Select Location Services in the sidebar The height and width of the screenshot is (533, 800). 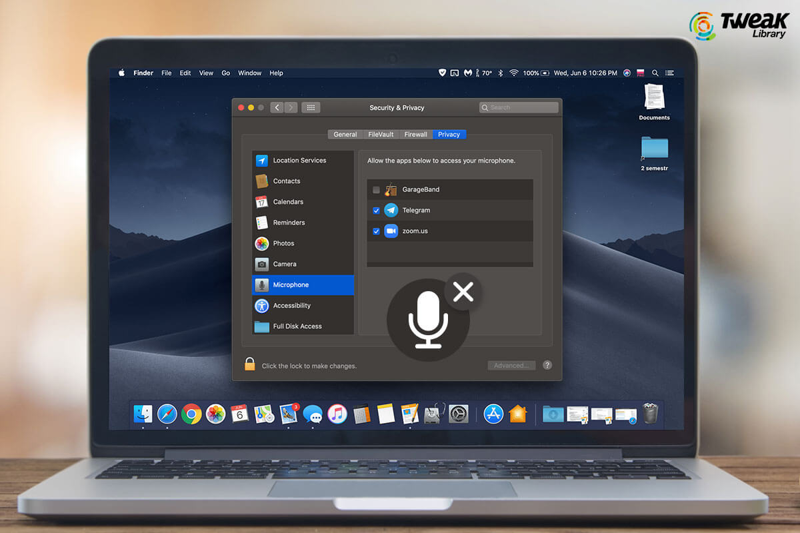[299, 160]
